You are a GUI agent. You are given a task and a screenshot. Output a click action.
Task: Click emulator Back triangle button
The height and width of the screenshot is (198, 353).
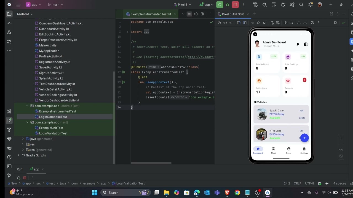click(x=252, y=23)
